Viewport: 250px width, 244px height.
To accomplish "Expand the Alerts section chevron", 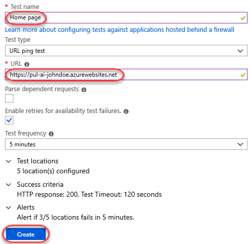I will [x=8, y=208].
